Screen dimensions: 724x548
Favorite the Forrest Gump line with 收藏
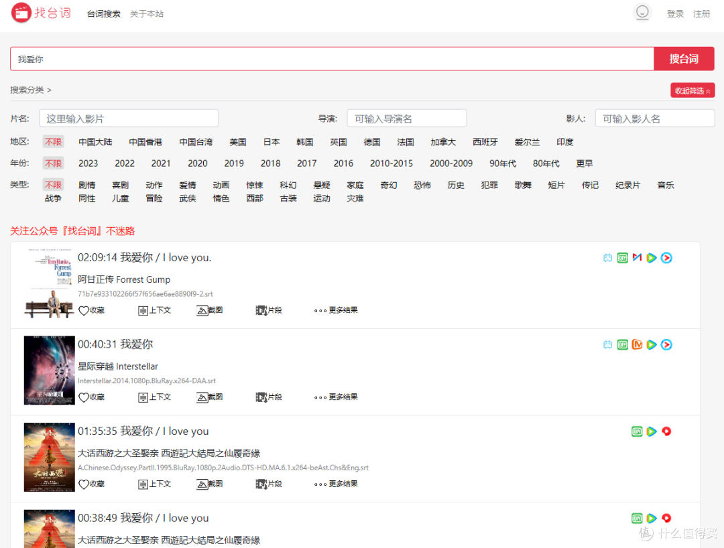pos(91,310)
